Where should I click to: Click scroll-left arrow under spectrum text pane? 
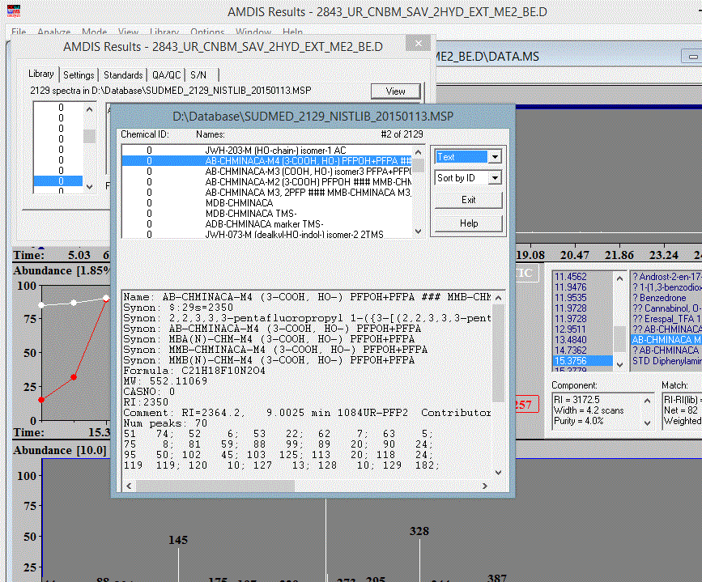(127, 485)
